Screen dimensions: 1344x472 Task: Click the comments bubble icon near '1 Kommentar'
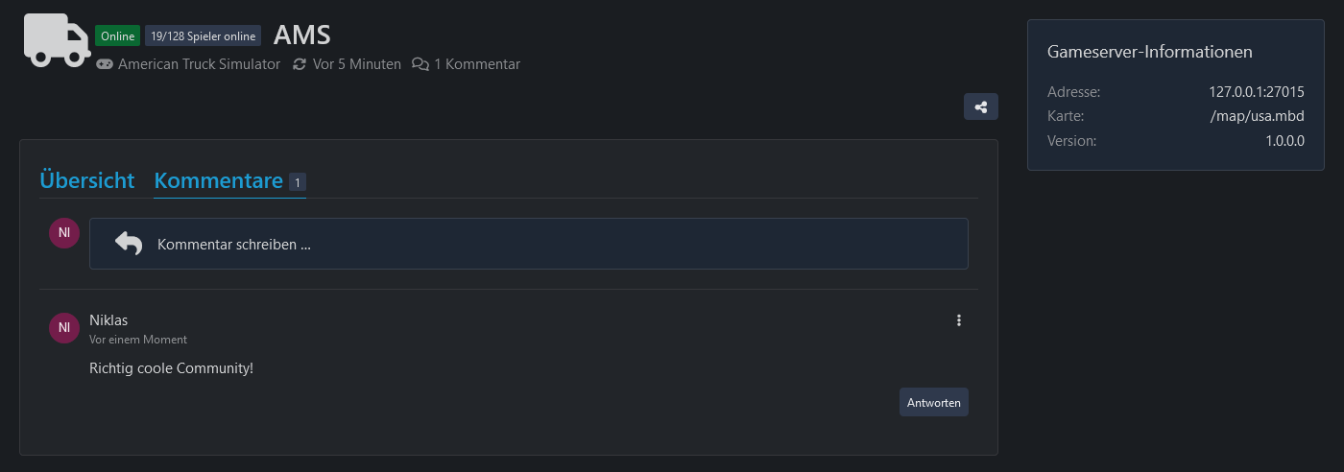point(420,64)
